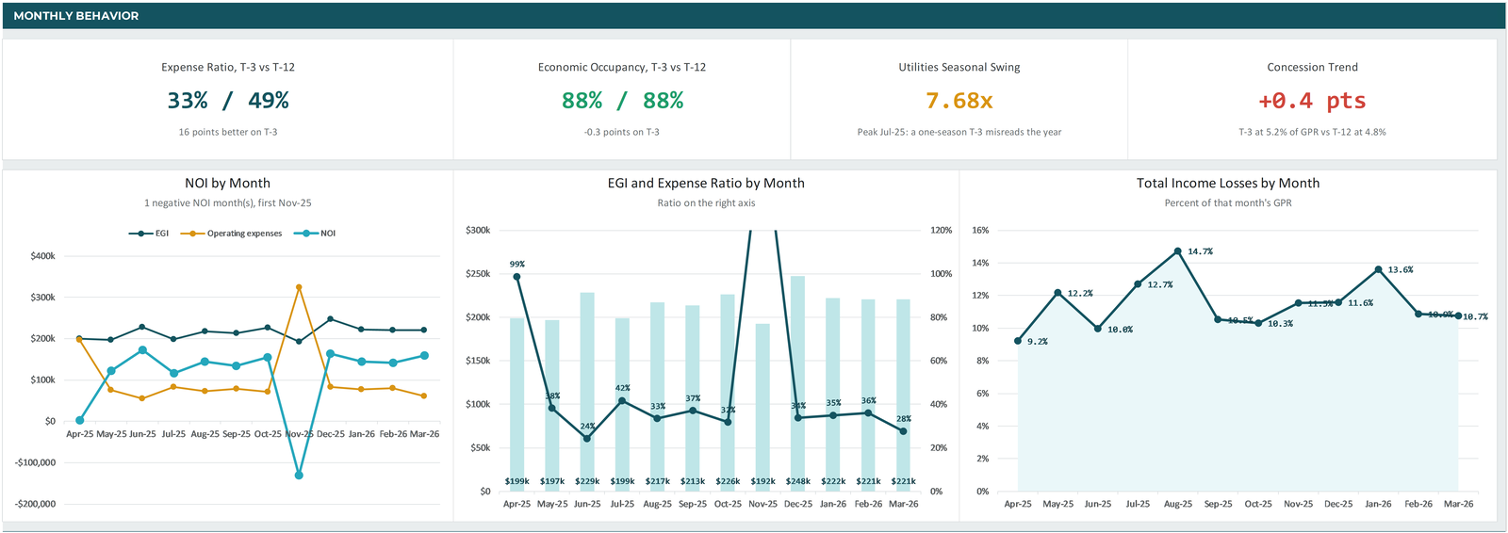
Task: Click the '1 negative NOI month(s)' subtitle
Action: (227, 203)
